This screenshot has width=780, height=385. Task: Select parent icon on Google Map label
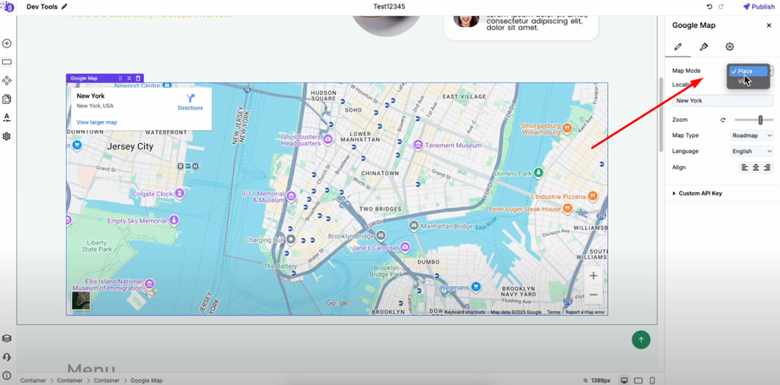click(129, 78)
